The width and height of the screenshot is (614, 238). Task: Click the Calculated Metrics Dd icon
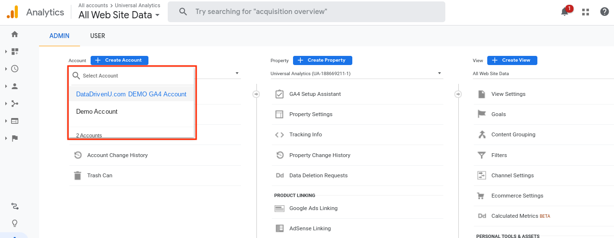[x=481, y=216]
